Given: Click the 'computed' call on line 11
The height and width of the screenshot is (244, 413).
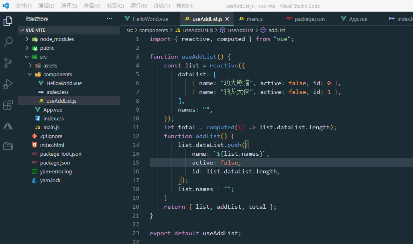Looking at the screenshot, I should 220,127.
